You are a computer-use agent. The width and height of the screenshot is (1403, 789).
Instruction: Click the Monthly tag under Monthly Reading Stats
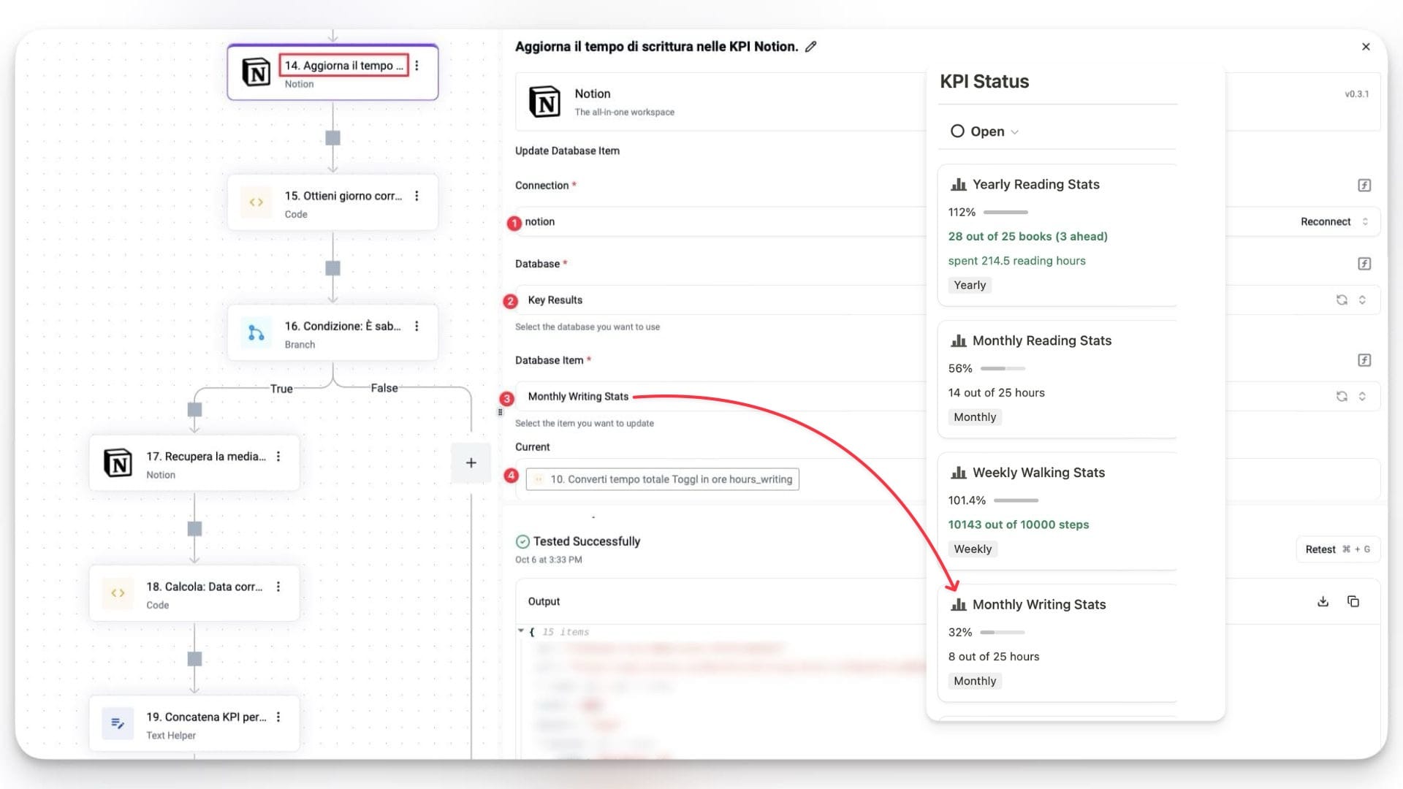975,417
